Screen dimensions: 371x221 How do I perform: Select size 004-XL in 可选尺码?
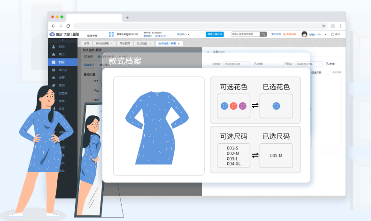[233, 164]
